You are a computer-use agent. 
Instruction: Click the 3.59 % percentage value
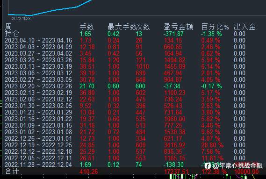pyautogui.click(x=211, y=99)
